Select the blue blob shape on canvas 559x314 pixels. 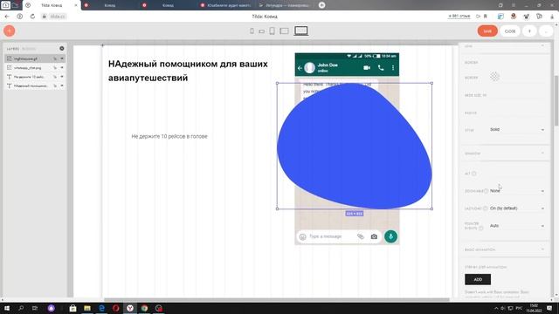pyautogui.click(x=355, y=146)
